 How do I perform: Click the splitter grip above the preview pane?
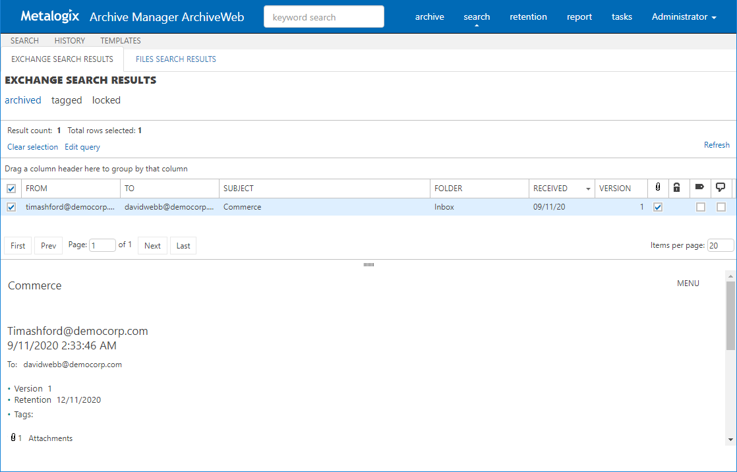coord(368,264)
